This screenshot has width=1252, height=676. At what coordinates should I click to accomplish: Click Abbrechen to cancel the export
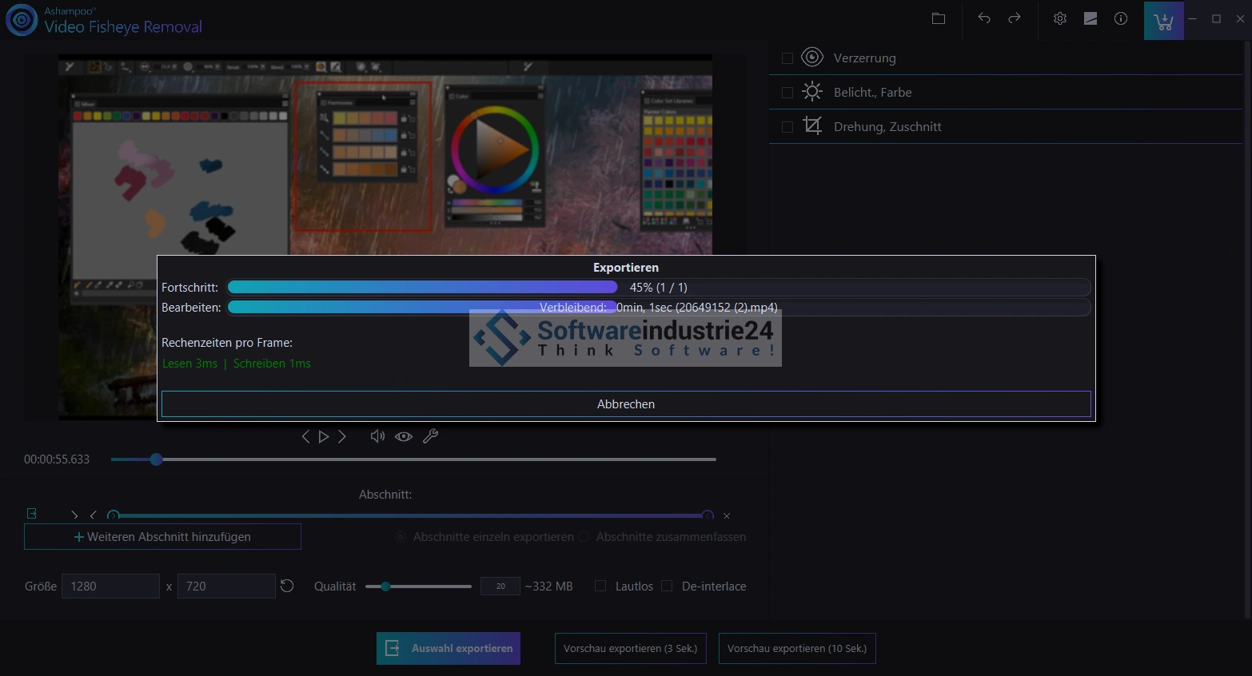point(626,404)
